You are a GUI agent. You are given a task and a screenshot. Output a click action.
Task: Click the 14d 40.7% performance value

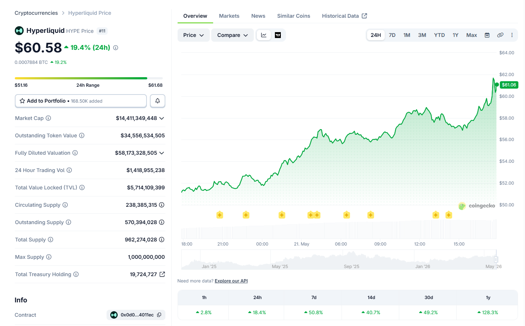click(x=371, y=312)
